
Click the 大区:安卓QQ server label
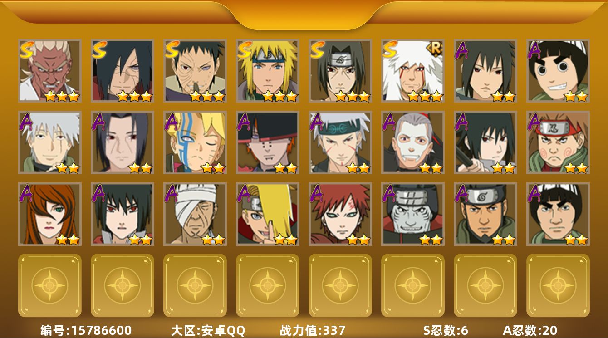click(x=208, y=330)
